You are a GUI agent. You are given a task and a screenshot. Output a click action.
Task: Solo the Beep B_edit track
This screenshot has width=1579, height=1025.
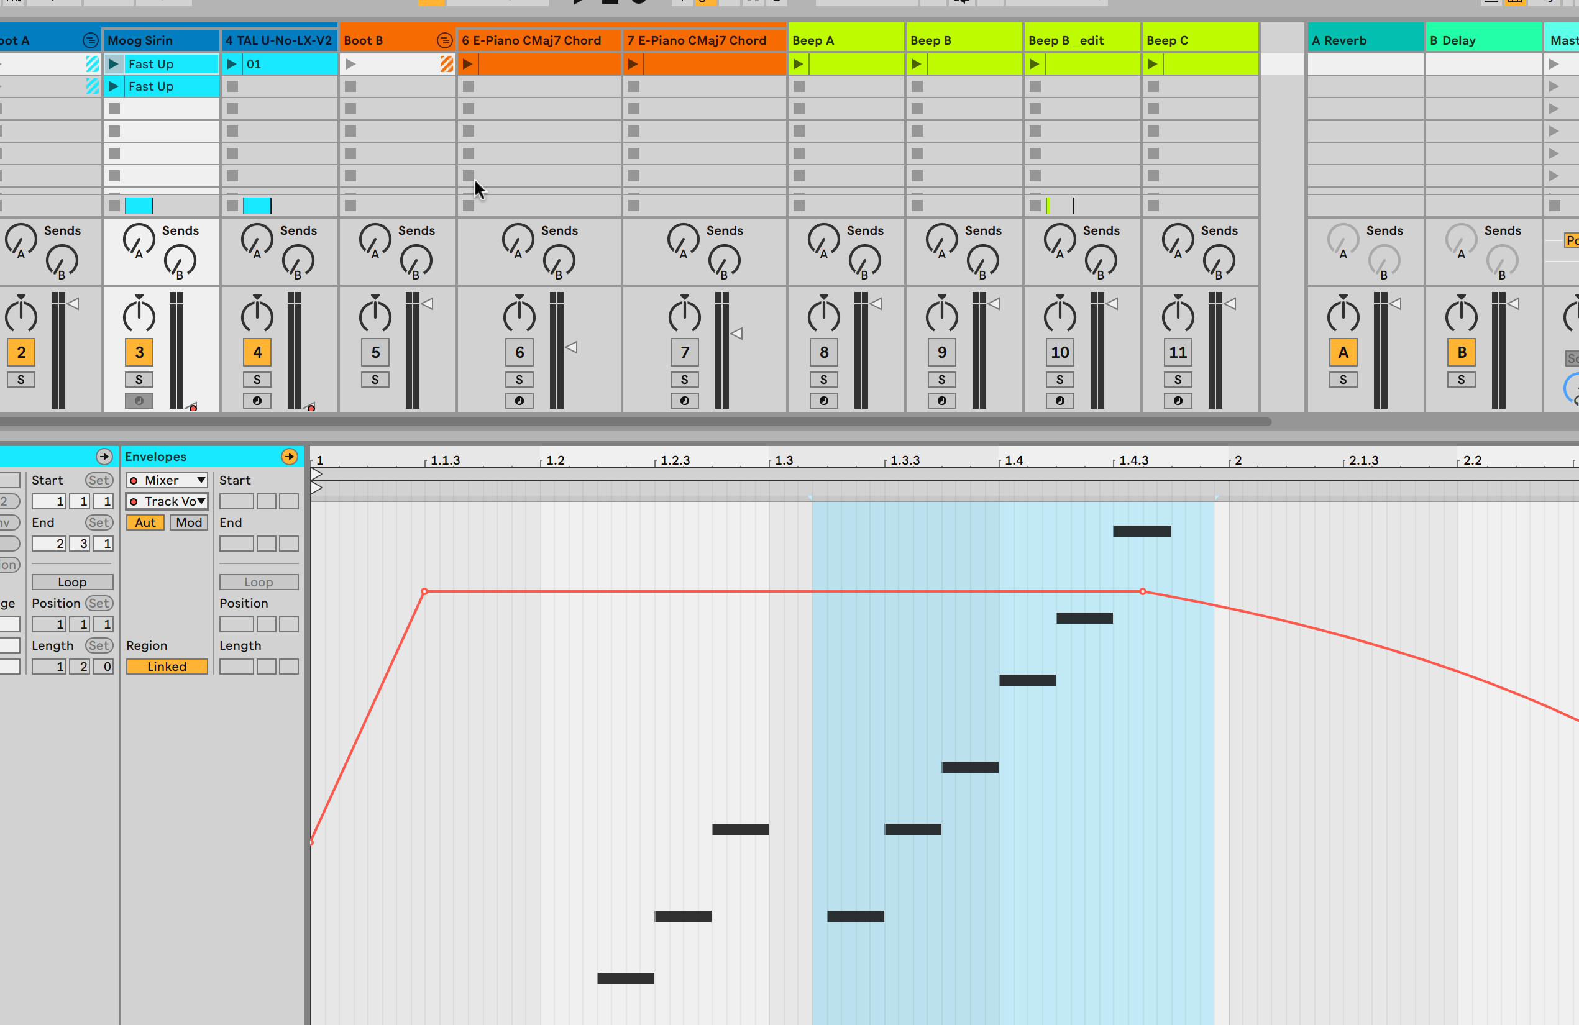point(1060,380)
